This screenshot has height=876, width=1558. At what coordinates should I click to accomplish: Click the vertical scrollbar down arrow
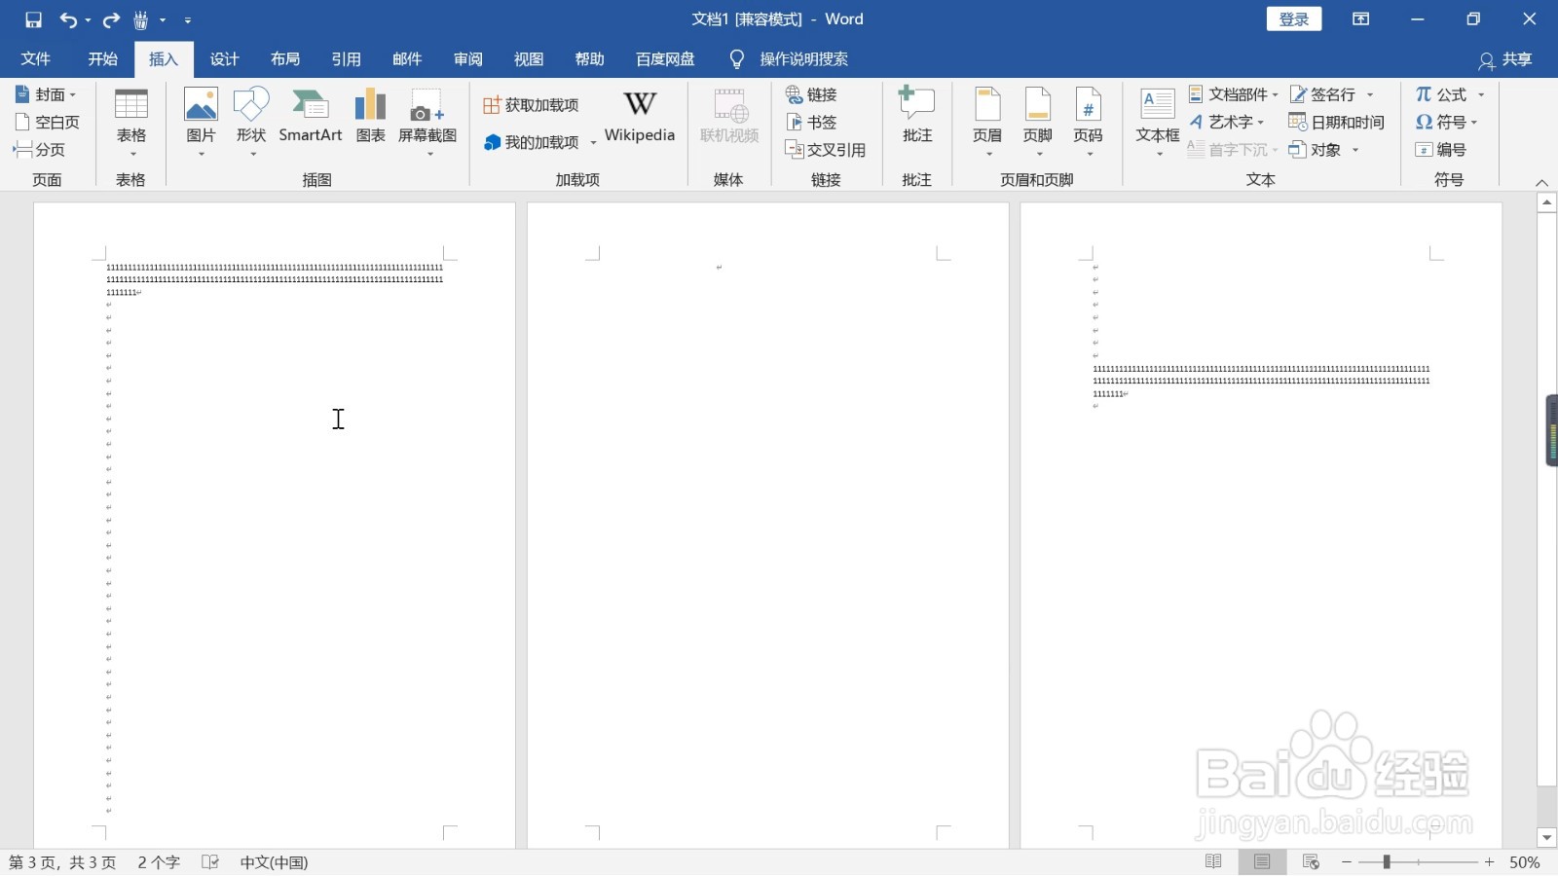click(x=1546, y=837)
